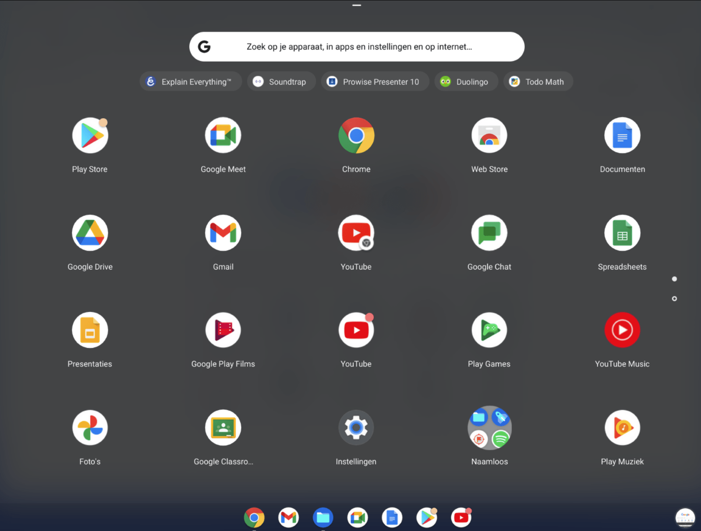Open Google Docs from the shelf

pyautogui.click(x=392, y=518)
